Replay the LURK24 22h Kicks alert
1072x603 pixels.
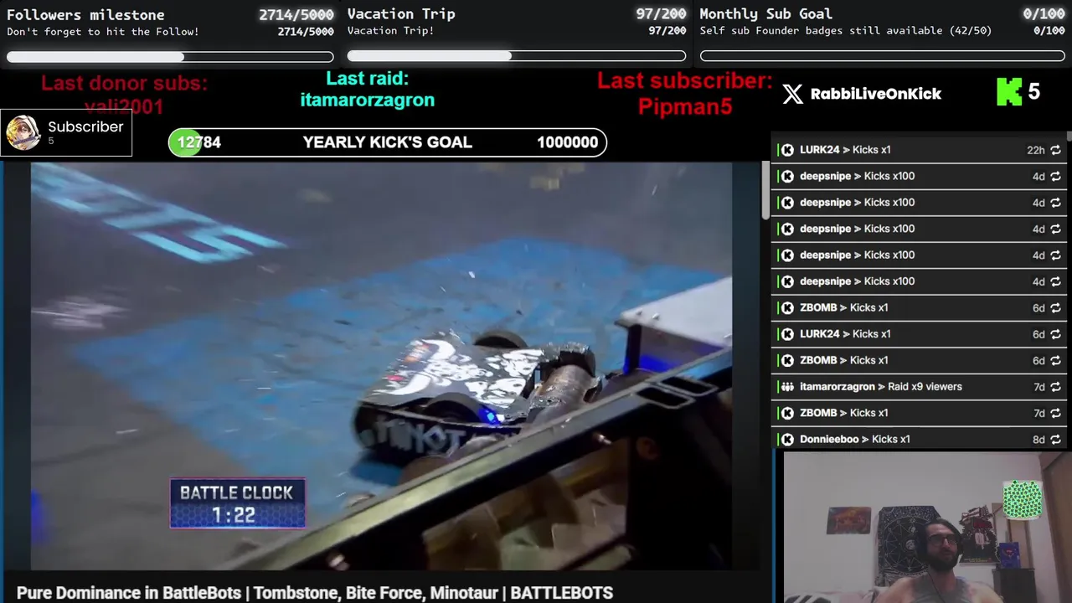(1055, 150)
